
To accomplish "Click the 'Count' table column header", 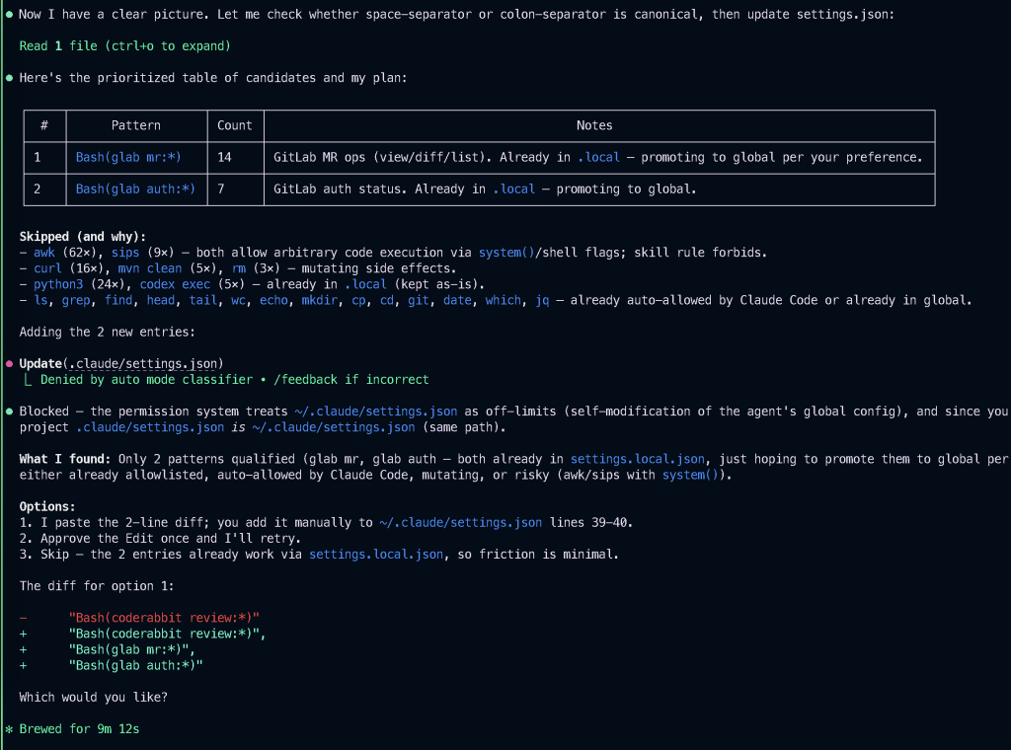I will [x=235, y=125].
